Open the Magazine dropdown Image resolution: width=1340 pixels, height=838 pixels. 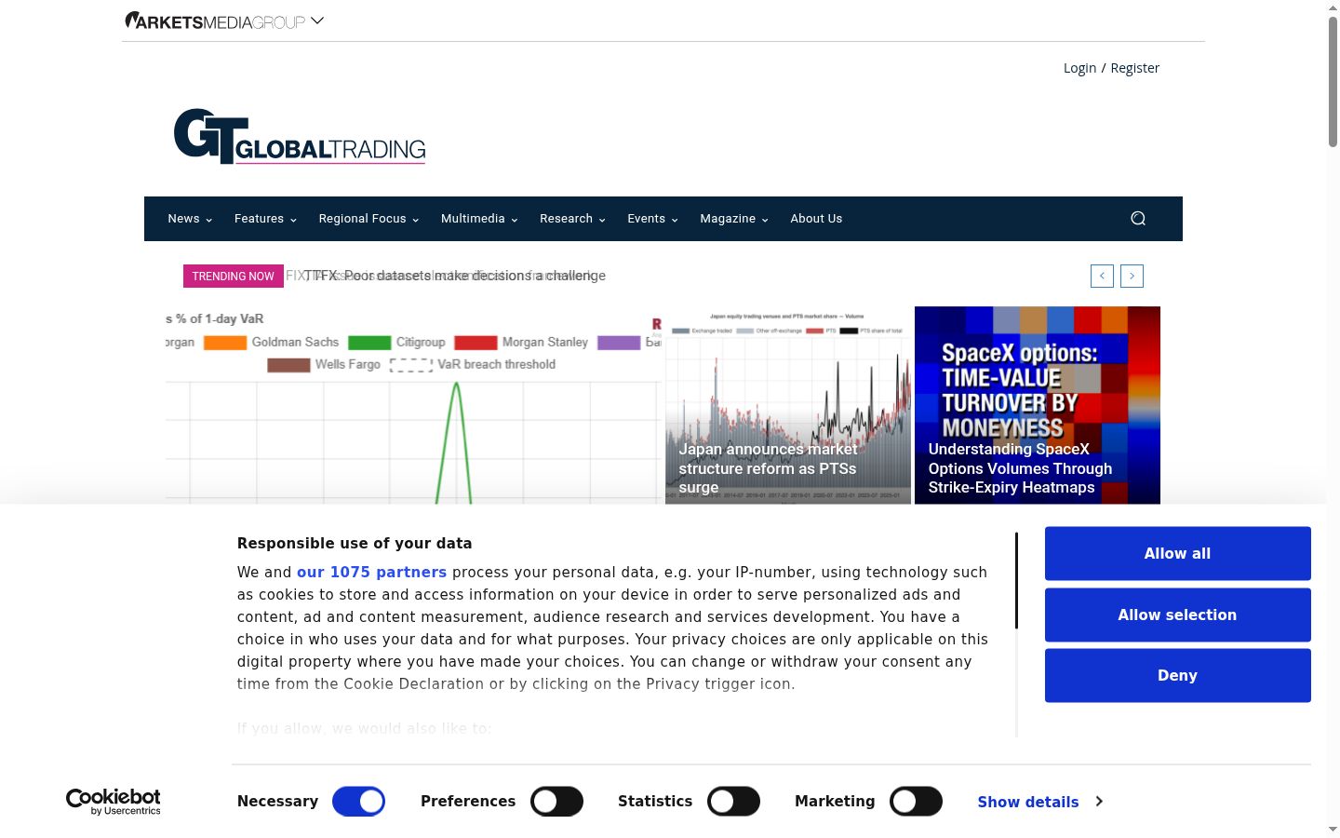(734, 219)
